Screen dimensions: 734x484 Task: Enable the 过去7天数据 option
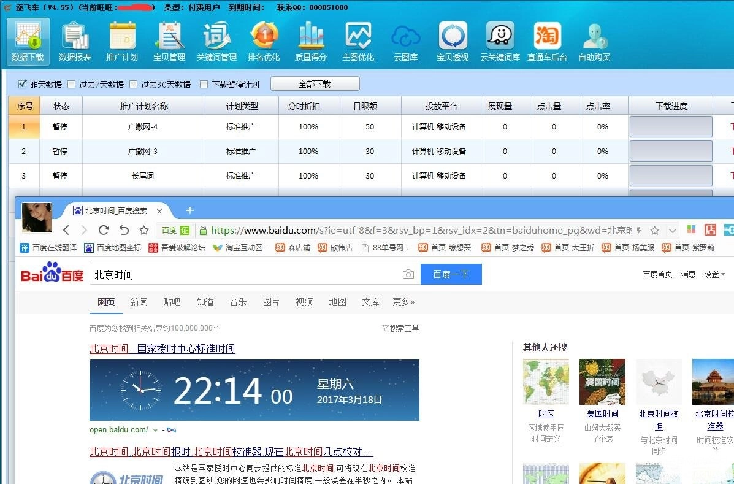pyautogui.click(x=71, y=84)
